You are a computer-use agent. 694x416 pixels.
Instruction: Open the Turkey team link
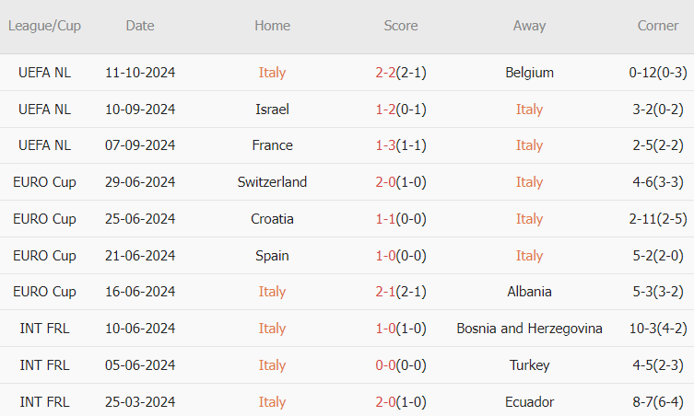[529, 365]
